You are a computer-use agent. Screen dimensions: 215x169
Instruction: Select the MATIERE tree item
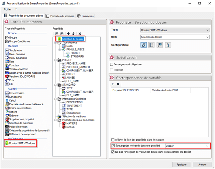[x=72, y=124]
